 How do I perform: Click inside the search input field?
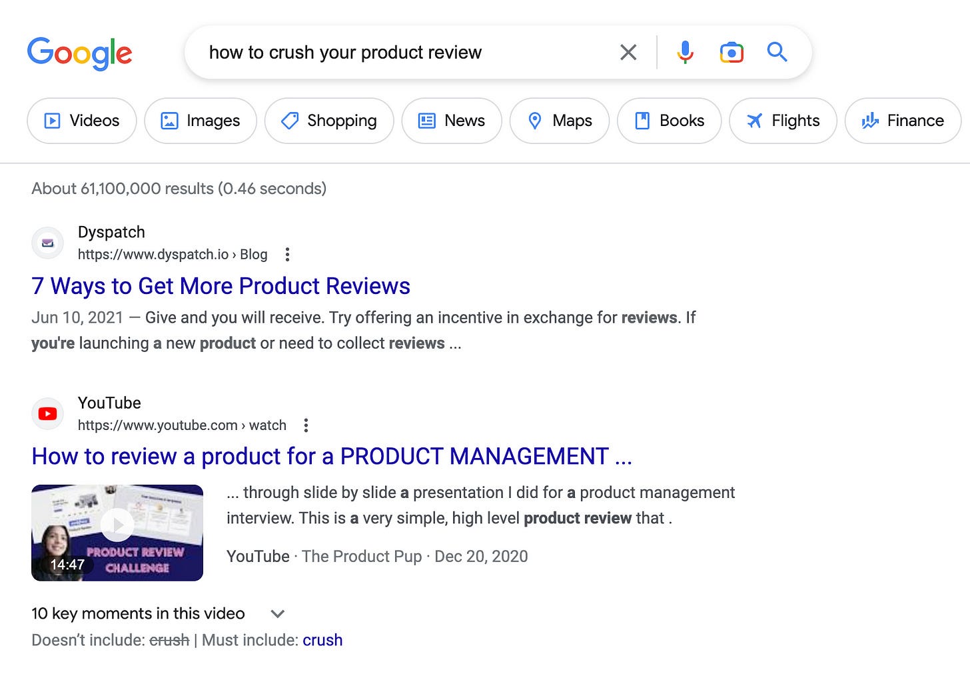[x=400, y=51]
